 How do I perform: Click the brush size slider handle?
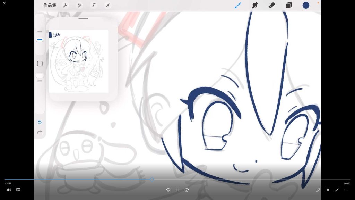point(40,40)
